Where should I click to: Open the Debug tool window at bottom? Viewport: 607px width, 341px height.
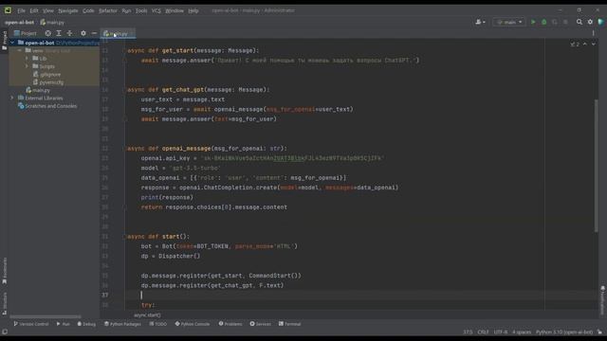(x=86, y=324)
